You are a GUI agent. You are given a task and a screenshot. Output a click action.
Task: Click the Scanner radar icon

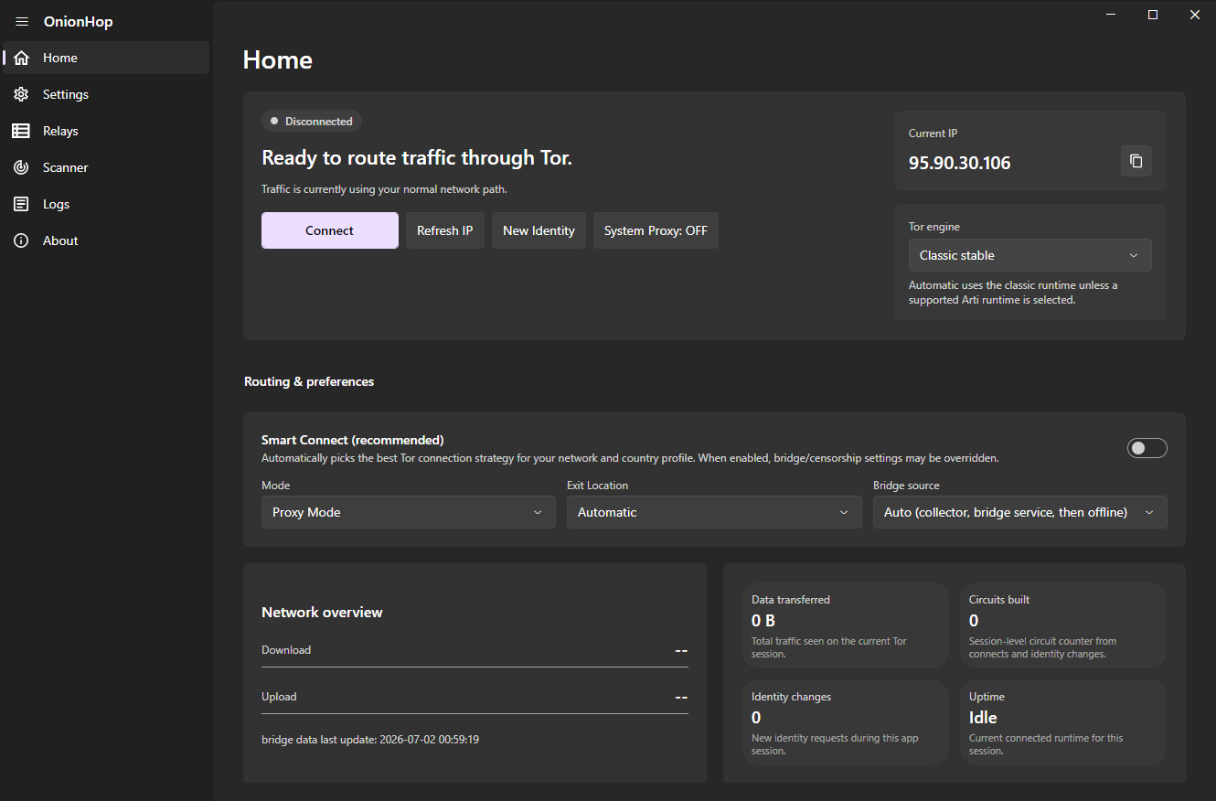pyautogui.click(x=21, y=167)
